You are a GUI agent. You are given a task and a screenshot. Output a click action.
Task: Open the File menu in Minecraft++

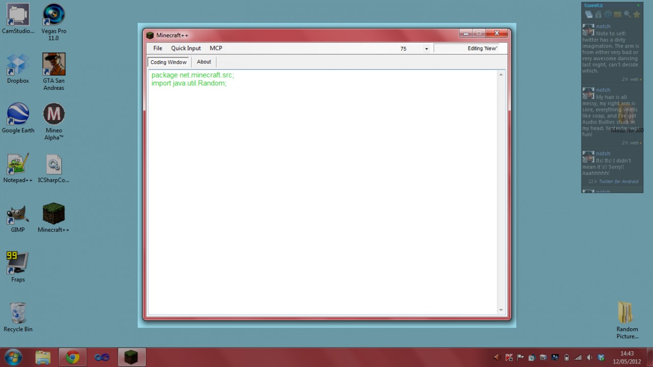(x=157, y=48)
